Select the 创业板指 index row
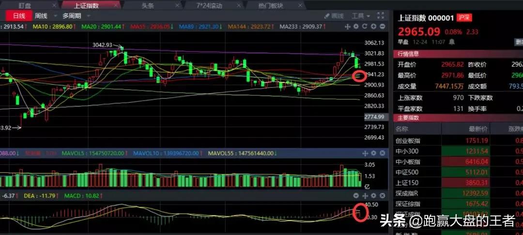 pyautogui.click(x=458, y=140)
